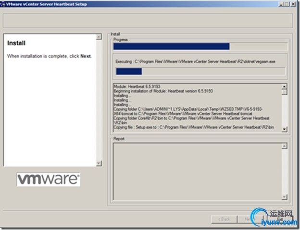Click 'Module: Heartbeat 6.5.9193' log line
This screenshot has width=300, height=230.
(137, 86)
